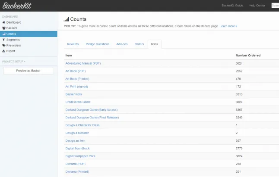Click the BackerKit logo
The width and height of the screenshot is (279, 177).
(17, 6)
